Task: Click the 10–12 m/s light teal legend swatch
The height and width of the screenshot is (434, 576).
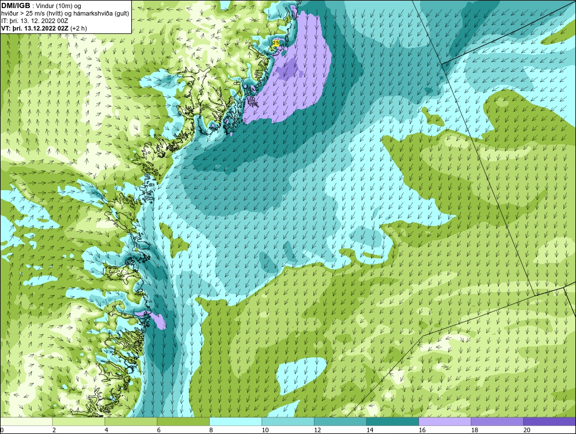Action: click(x=288, y=421)
